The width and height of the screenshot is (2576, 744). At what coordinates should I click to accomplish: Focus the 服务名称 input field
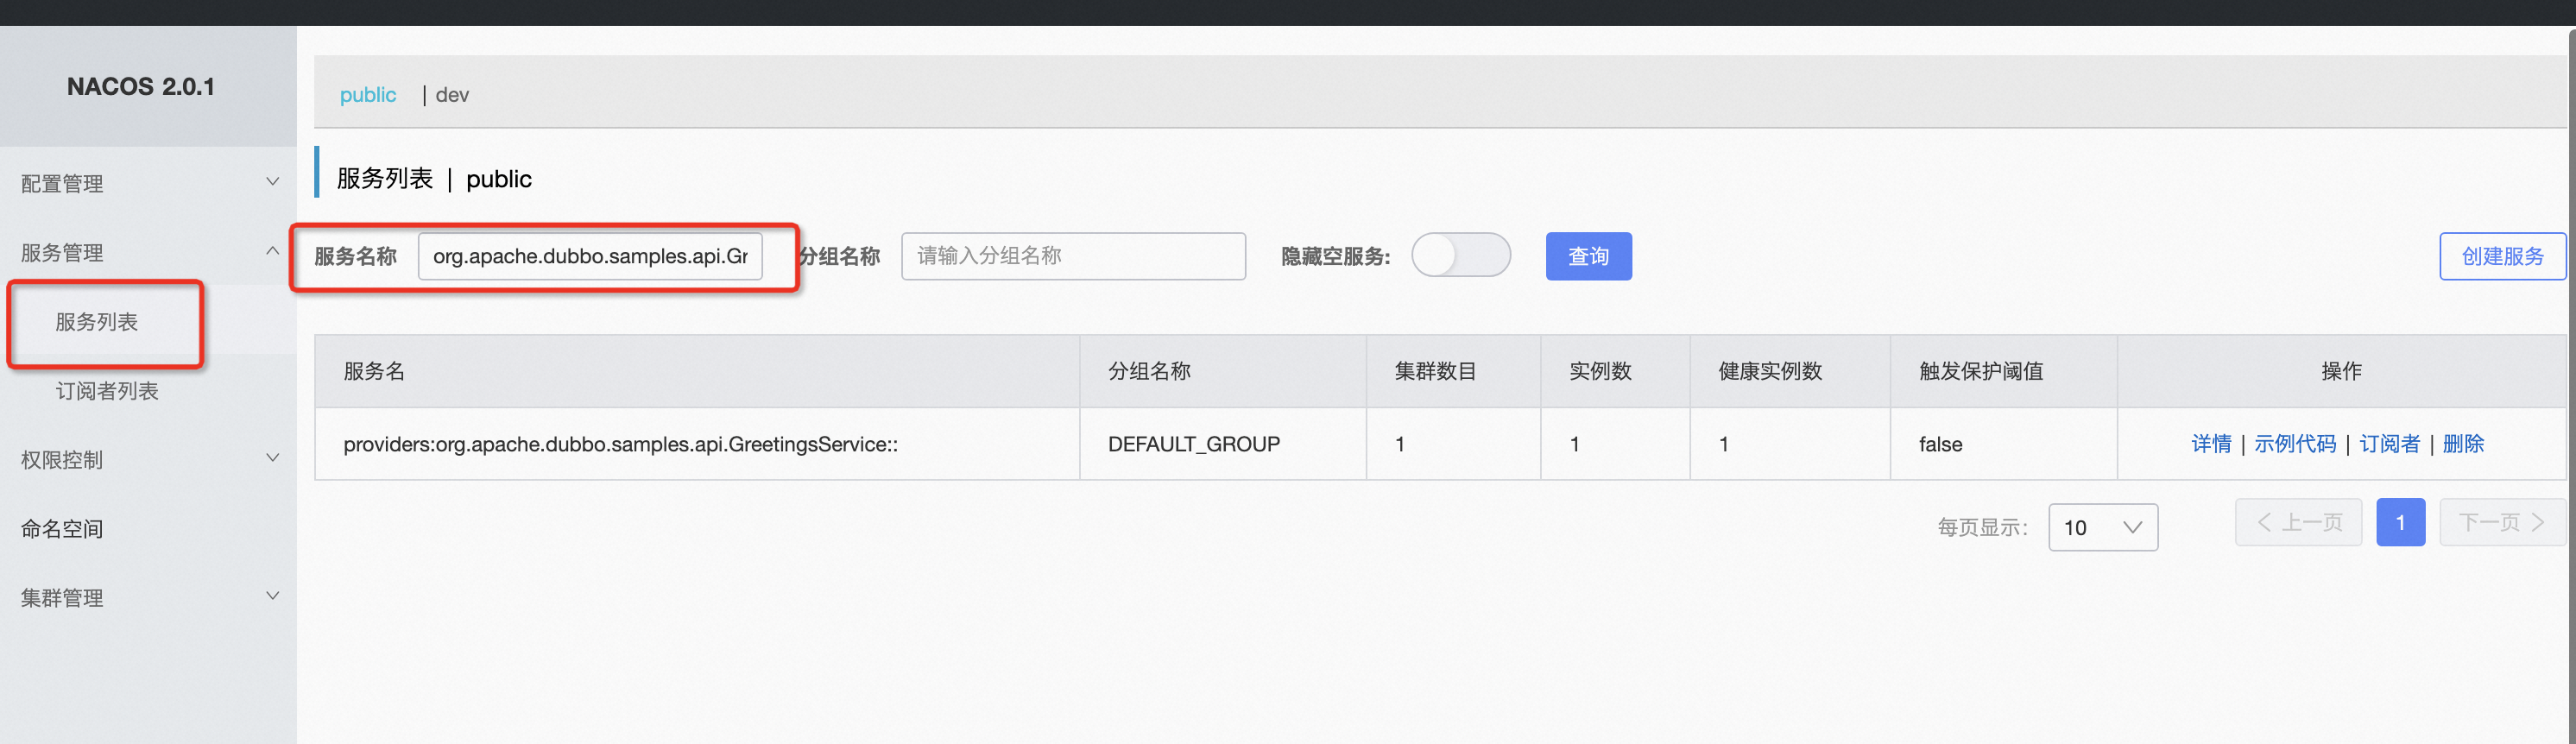coord(589,256)
